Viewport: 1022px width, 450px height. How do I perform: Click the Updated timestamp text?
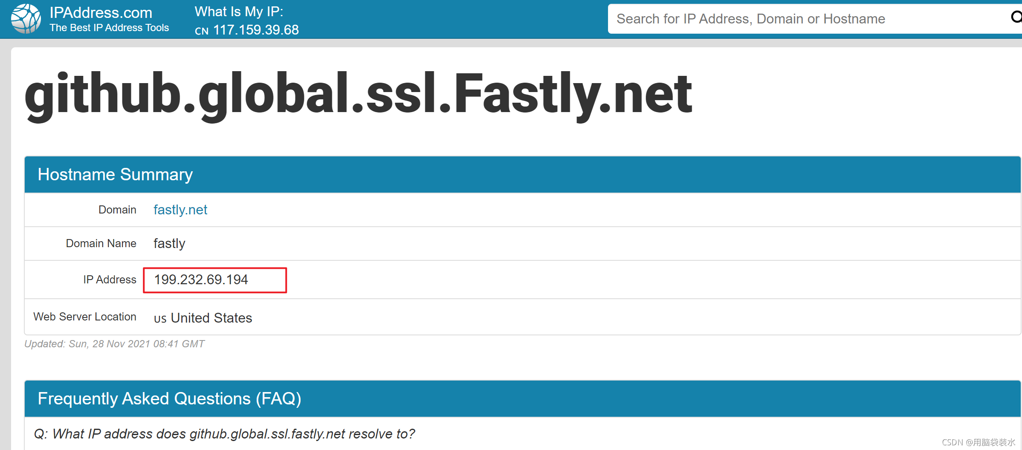coord(114,344)
